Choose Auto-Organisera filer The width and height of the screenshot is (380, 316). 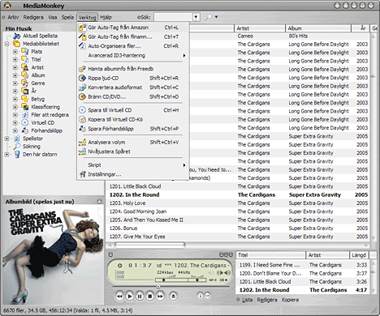(x=132, y=46)
